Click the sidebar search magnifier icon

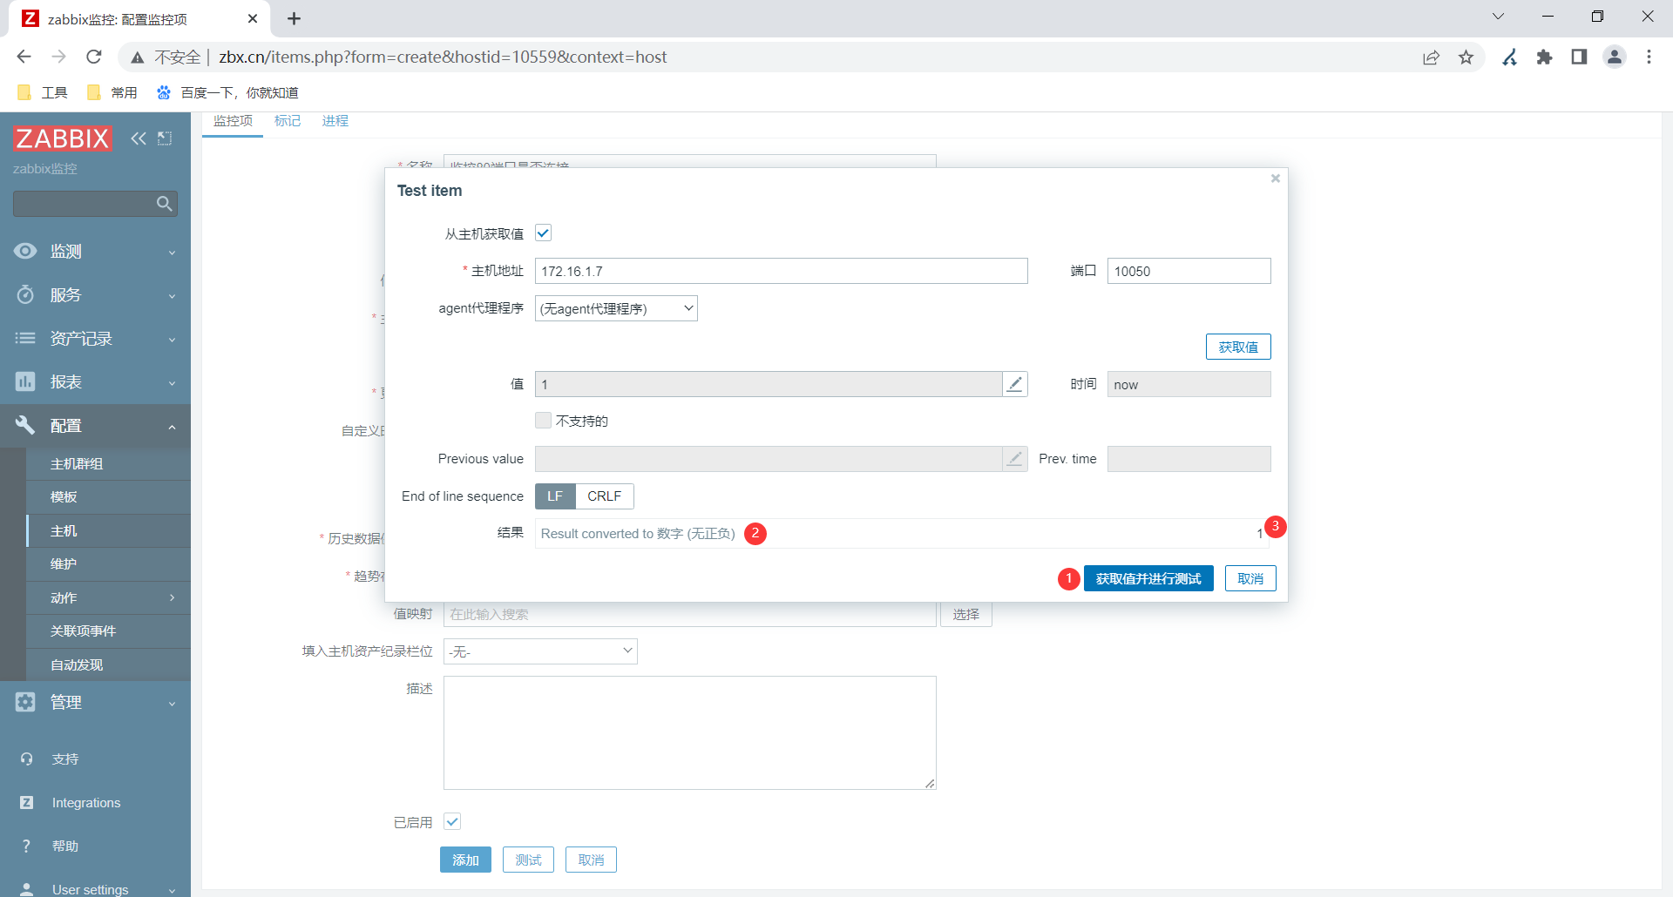click(x=164, y=204)
